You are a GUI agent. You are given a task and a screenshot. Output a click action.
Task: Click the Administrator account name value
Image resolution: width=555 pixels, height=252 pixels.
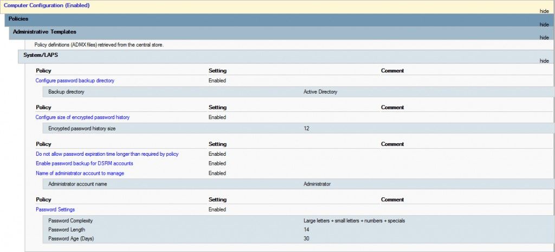coord(317,184)
